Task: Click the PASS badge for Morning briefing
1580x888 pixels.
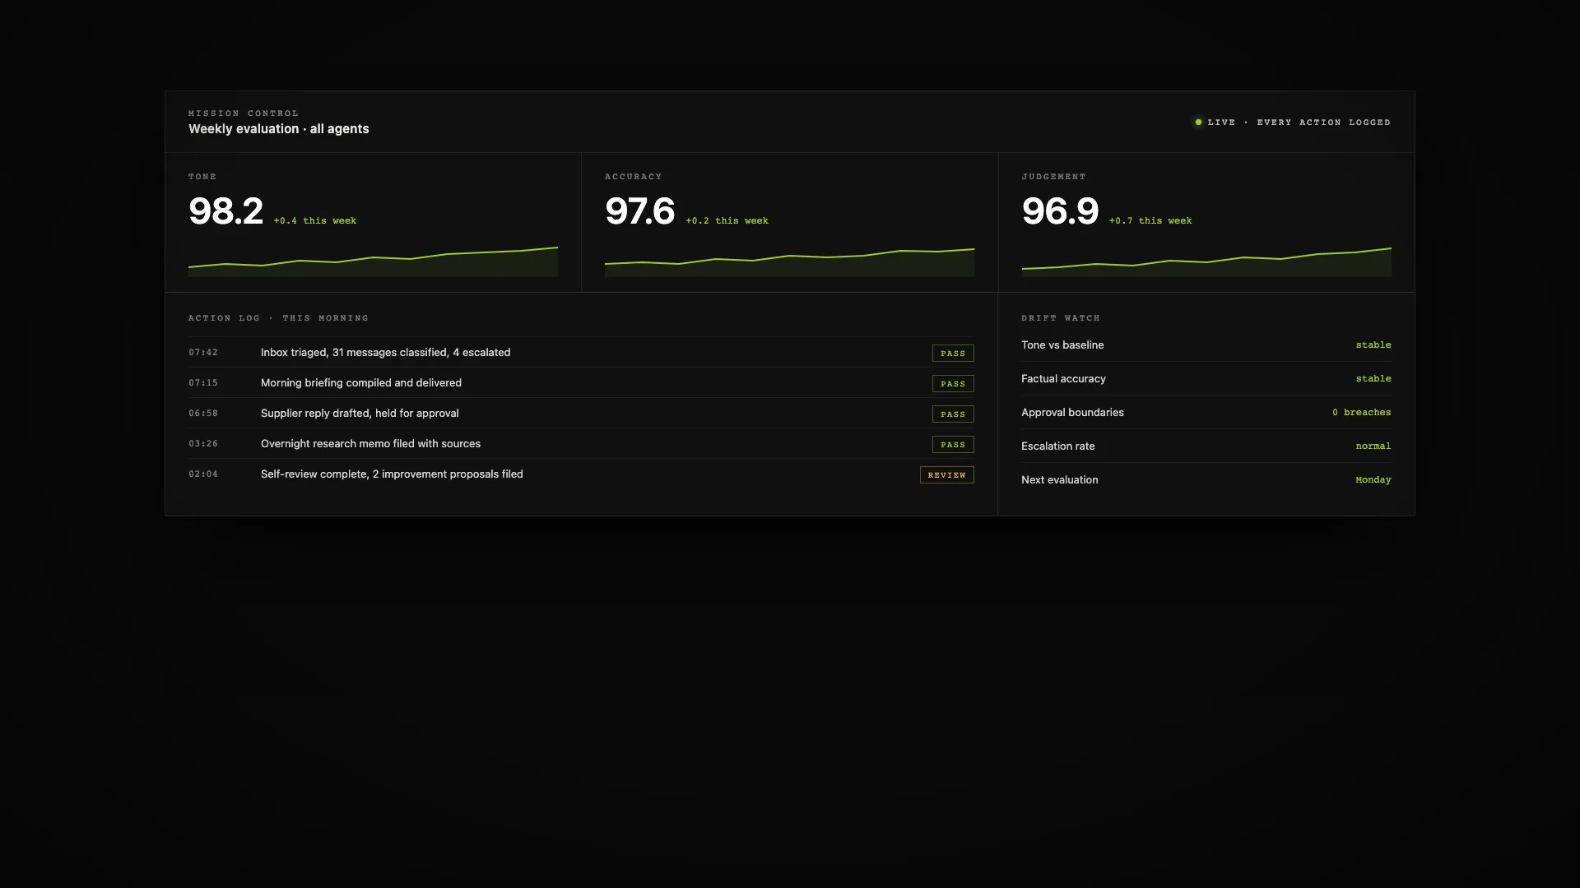Action: [953, 383]
